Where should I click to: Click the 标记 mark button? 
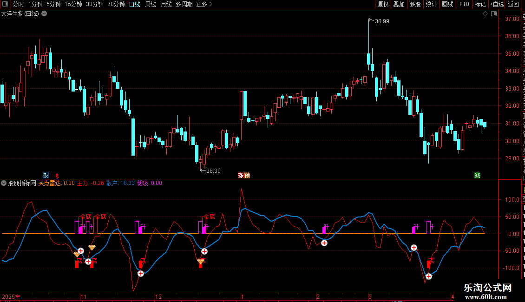pyautogui.click(x=480, y=4)
